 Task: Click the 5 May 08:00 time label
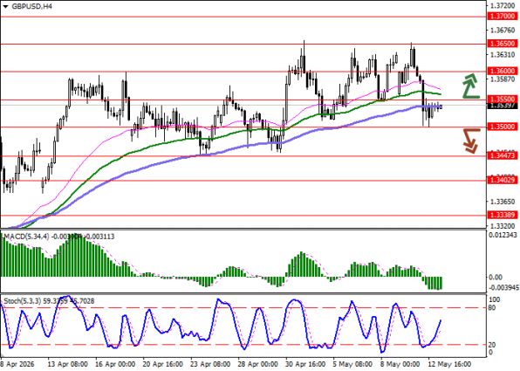tap(352, 364)
